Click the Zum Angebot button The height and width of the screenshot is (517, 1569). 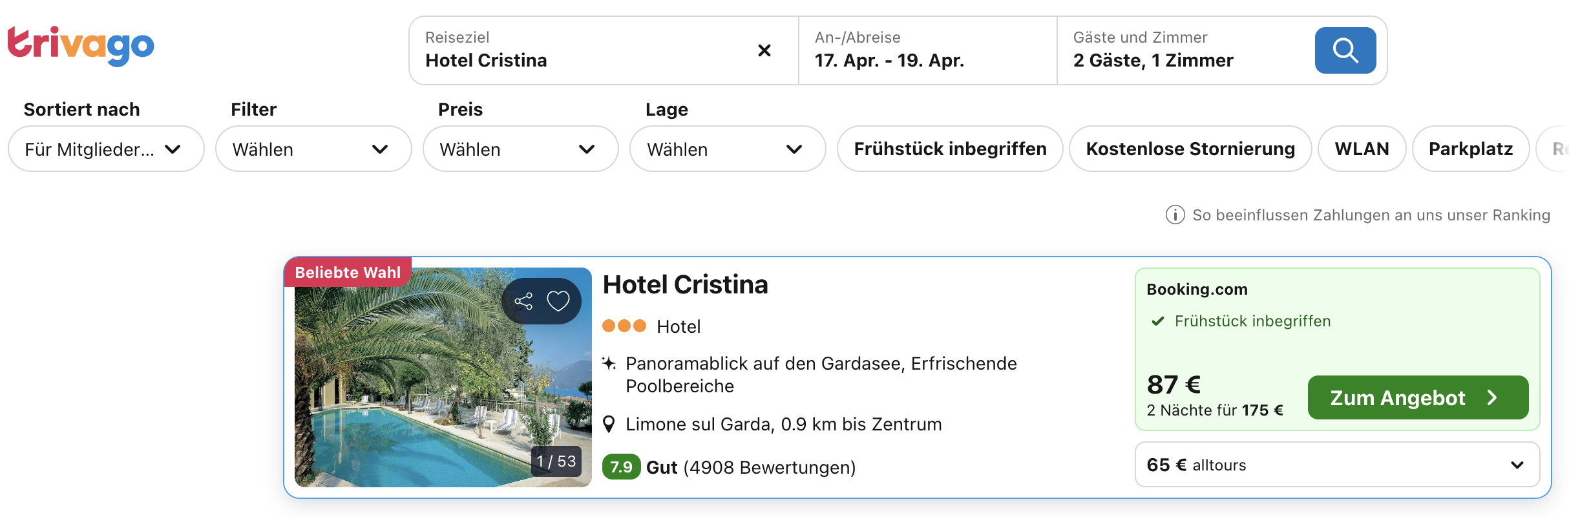[x=1418, y=397]
